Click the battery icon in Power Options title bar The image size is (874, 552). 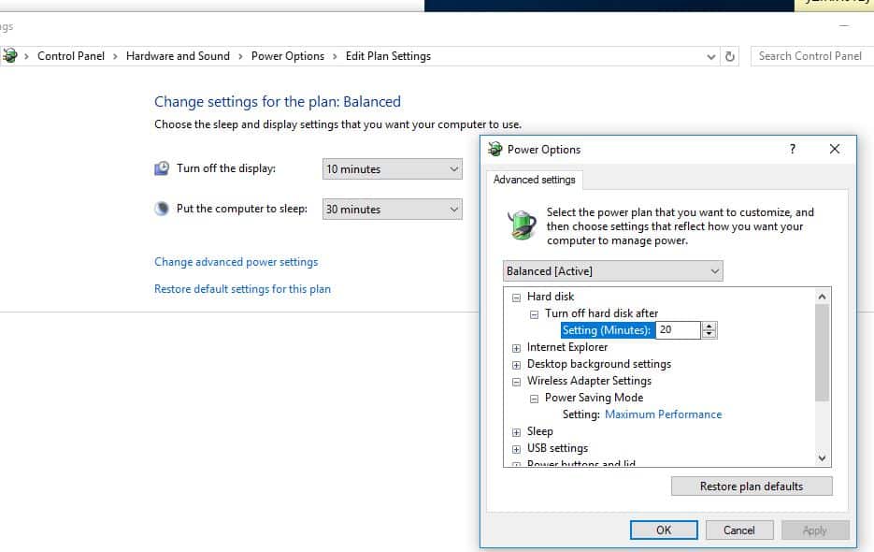click(494, 149)
